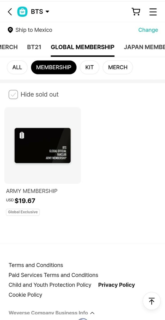
Task: Click Change to update shipping country
Action: click(x=148, y=30)
